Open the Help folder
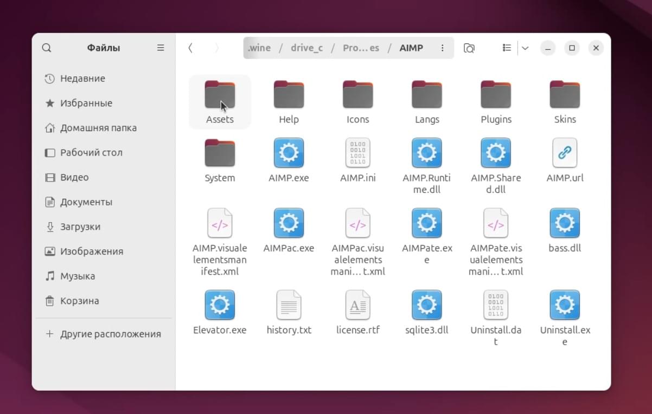The height and width of the screenshot is (414, 652). (x=289, y=94)
